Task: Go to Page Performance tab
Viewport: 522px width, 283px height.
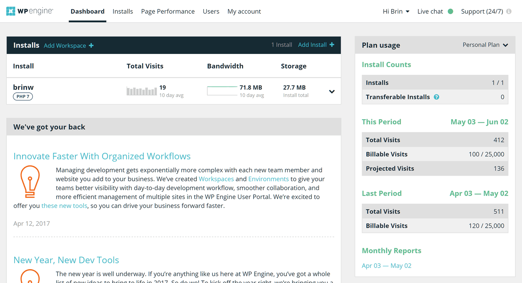Action: [x=168, y=12]
